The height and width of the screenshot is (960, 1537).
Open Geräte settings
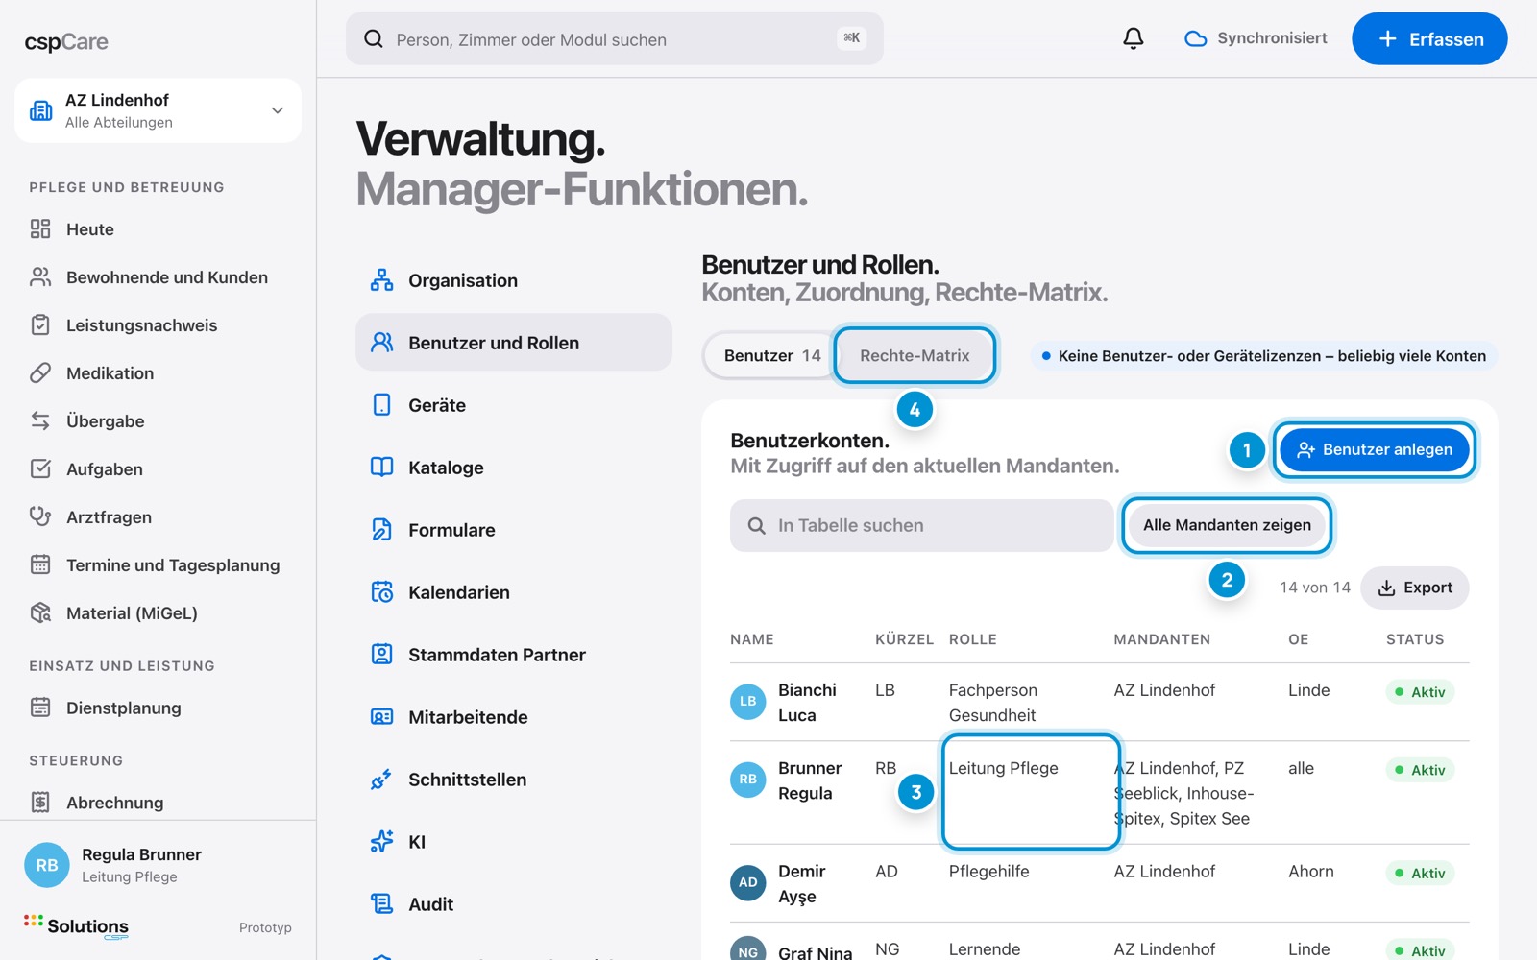[x=514, y=405]
